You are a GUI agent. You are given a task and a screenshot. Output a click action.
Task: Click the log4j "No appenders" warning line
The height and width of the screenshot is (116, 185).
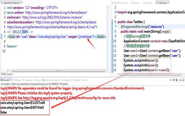tap(73, 88)
